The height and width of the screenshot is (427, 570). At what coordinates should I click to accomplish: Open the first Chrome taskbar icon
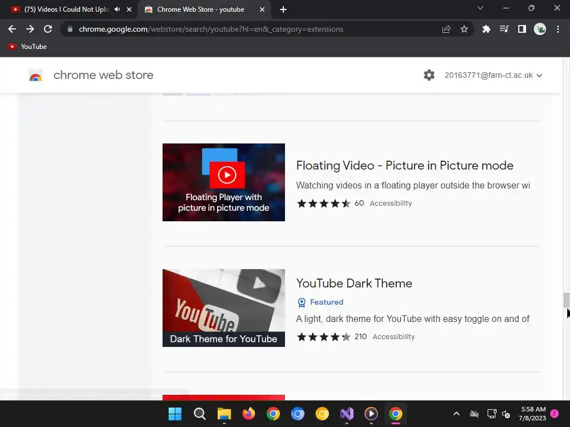(x=273, y=414)
